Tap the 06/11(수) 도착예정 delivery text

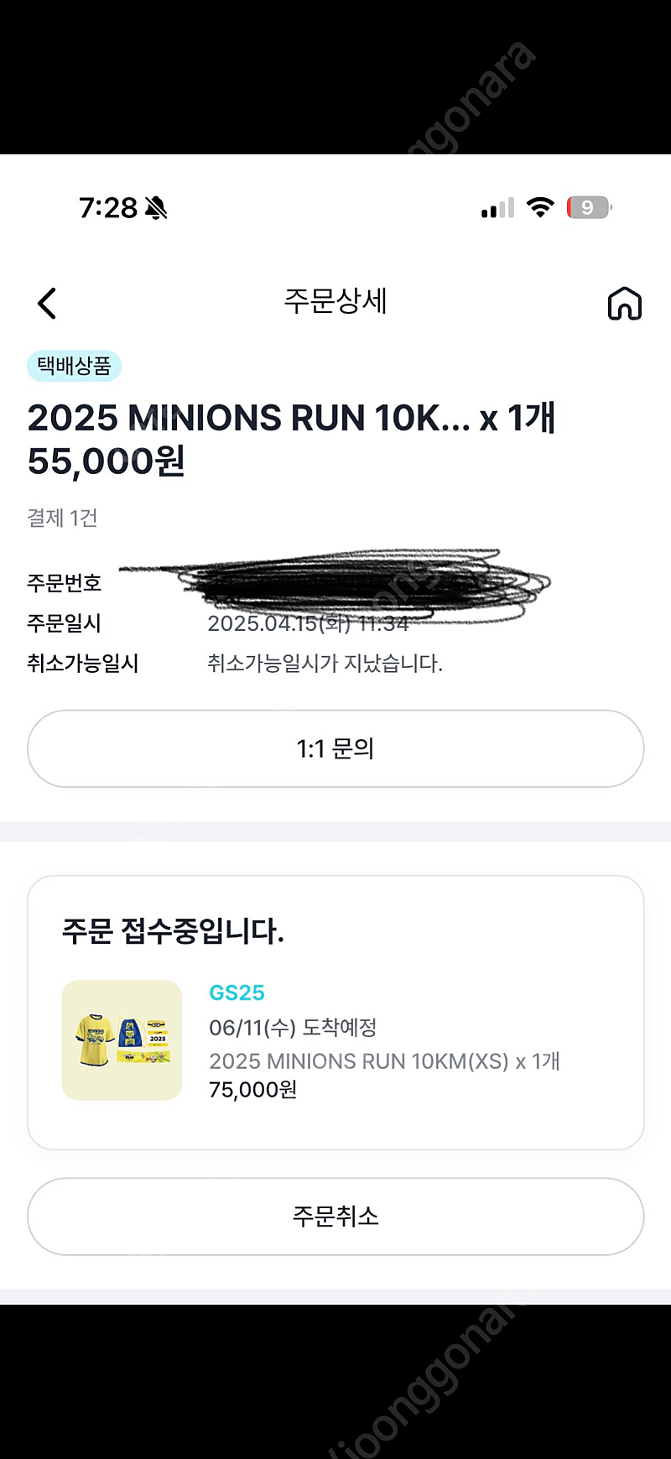coord(293,1027)
